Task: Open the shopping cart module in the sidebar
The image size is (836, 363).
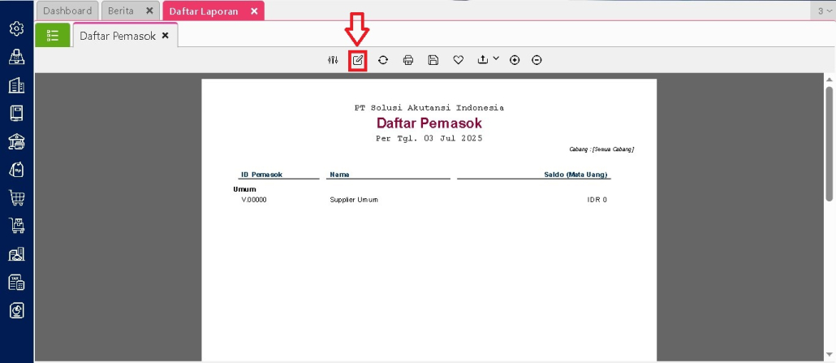Action: [16, 197]
